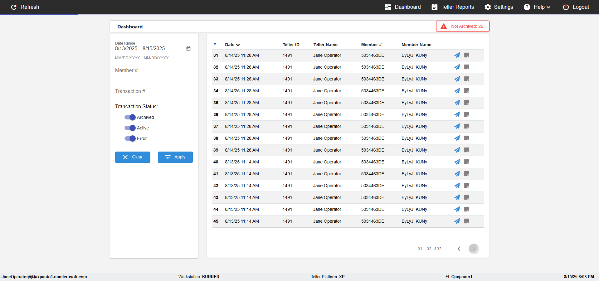Click the Member Name column header
This screenshot has height=281, width=599.
pyautogui.click(x=416, y=45)
